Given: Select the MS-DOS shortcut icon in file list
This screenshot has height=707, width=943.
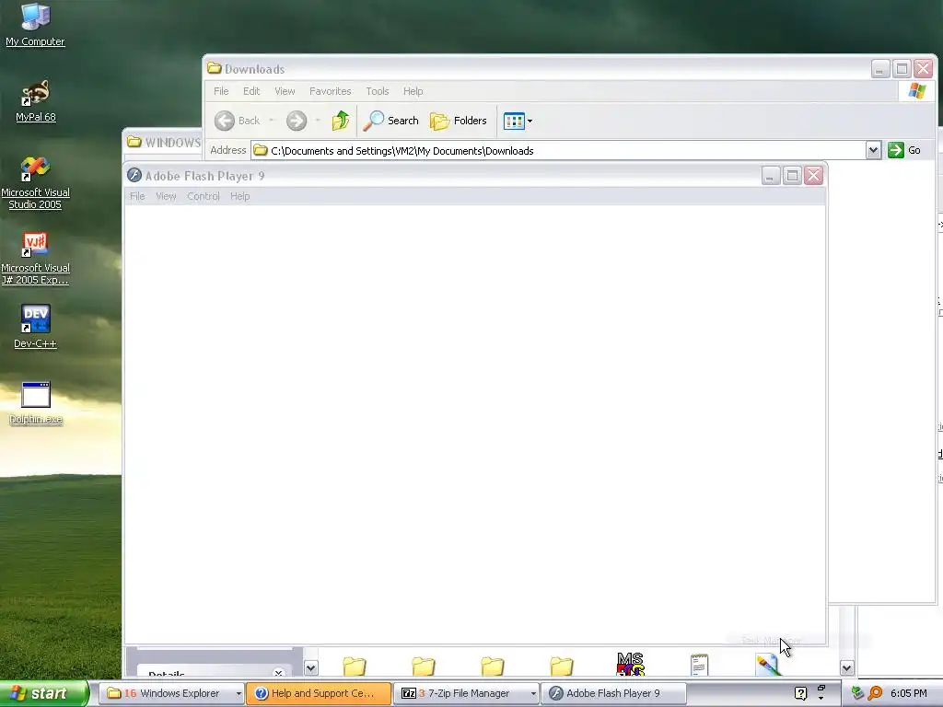Looking at the screenshot, I should pyautogui.click(x=630, y=664).
